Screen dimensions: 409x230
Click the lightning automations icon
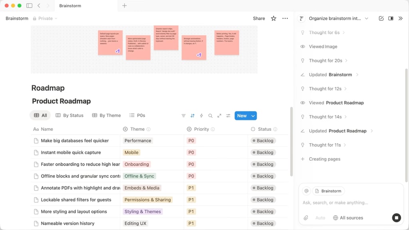(x=201, y=116)
